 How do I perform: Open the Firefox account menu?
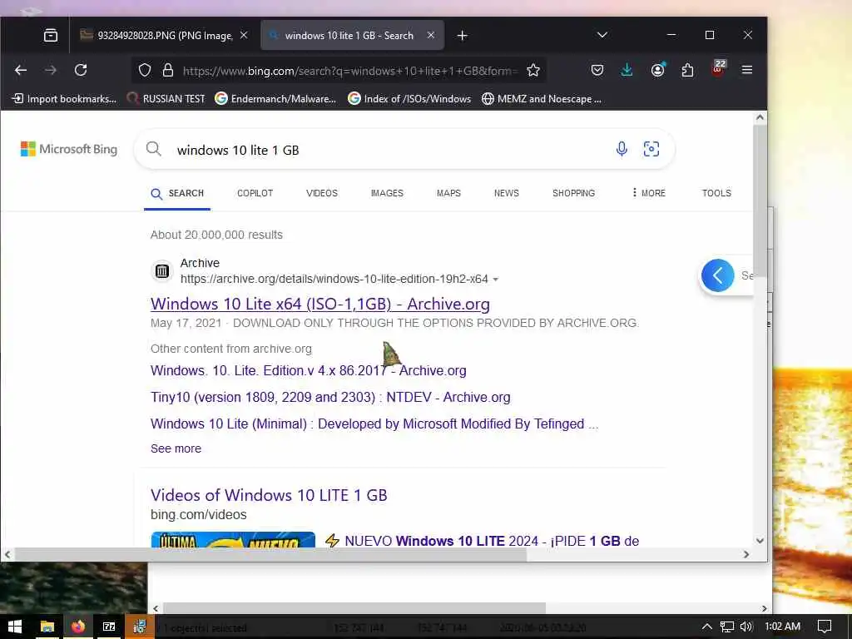pos(658,70)
